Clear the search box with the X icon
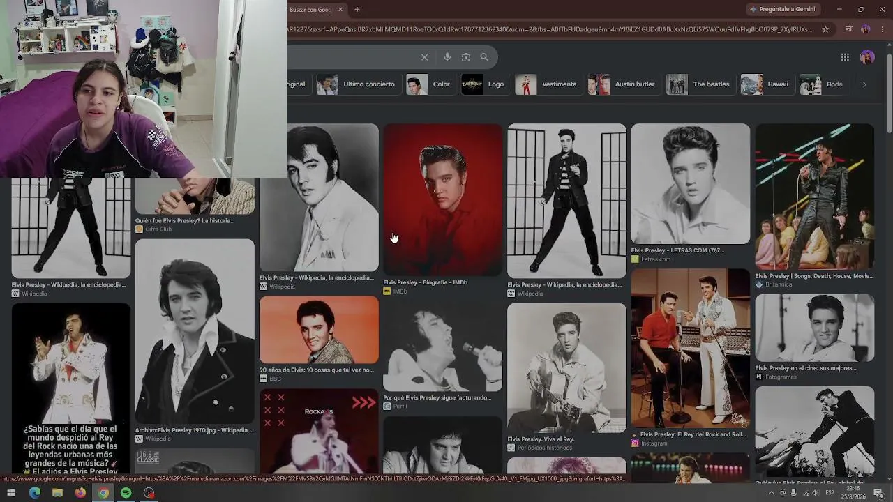Screen dimensions: 893x502 pos(424,57)
